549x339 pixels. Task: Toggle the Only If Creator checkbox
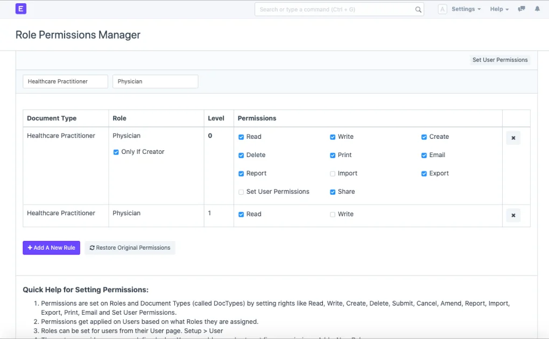pyautogui.click(x=116, y=152)
